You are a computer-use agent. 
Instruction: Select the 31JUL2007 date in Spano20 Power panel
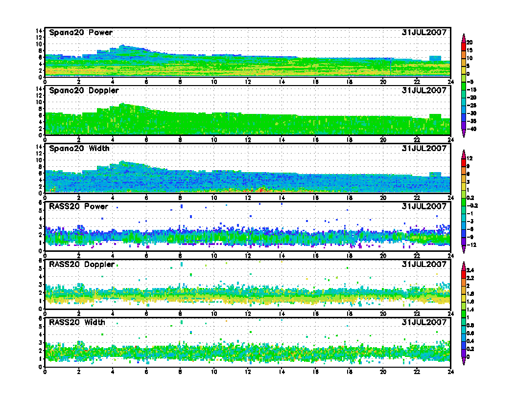(424, 33)
